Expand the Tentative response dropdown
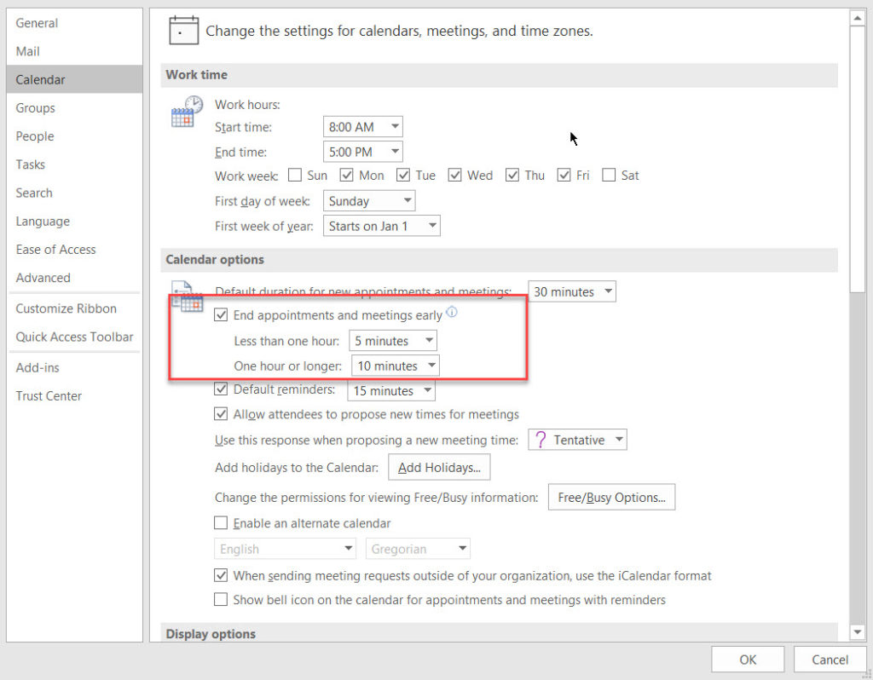This screenshot has height=680, width=873. (x=577, y=440)
